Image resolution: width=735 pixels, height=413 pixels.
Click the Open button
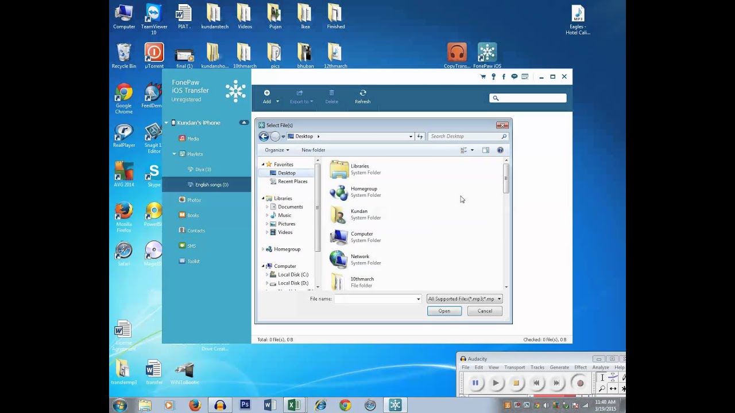[x=444, y=311]
